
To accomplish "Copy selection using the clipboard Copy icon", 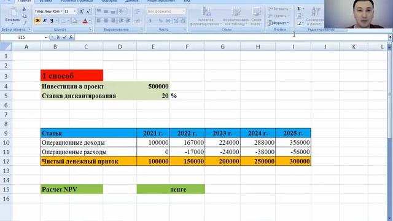I will 25,16.
